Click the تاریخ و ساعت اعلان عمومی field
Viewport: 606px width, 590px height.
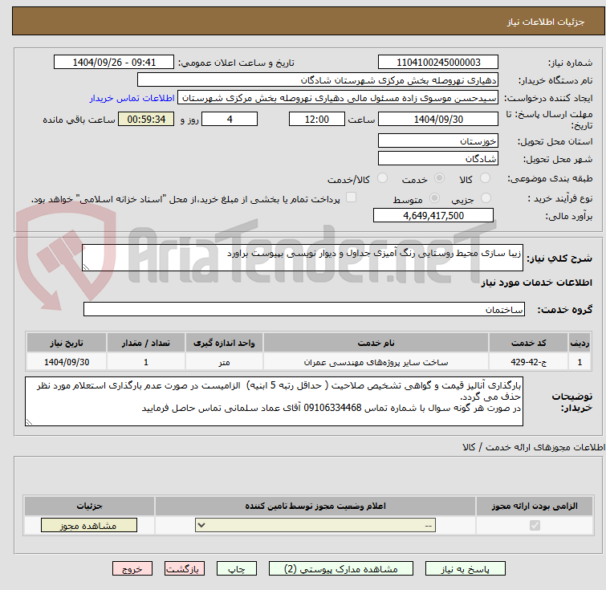114,63
